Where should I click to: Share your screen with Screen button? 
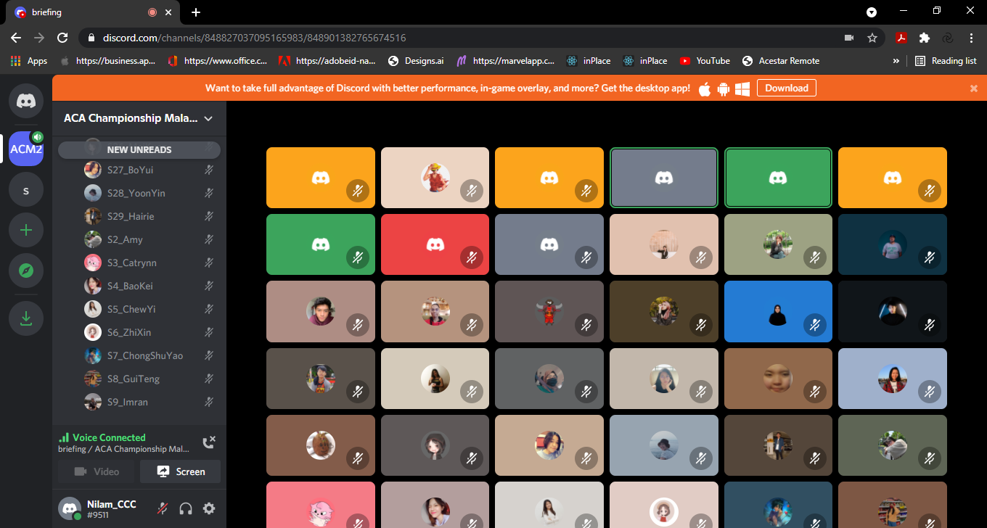(181, 471)
